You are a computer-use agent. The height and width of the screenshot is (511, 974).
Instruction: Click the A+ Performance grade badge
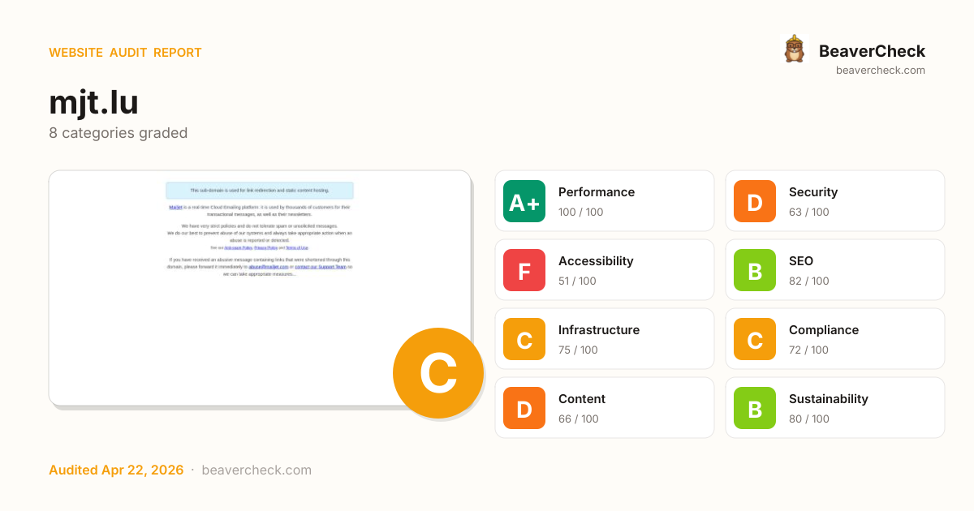coord(524,201)
